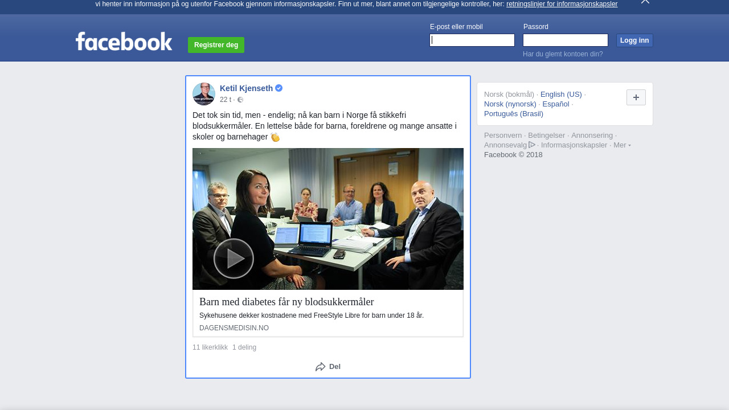Viewport: 729px width, 410px height.
Task: Click 11 likerklikk count
Action: tap(210, 347)
